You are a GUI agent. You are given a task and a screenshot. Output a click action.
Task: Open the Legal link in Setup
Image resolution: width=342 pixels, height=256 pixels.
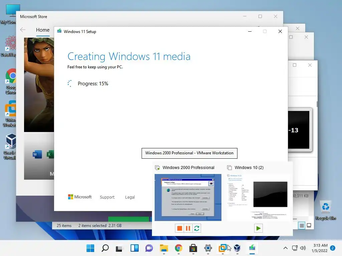coord(130,197)
